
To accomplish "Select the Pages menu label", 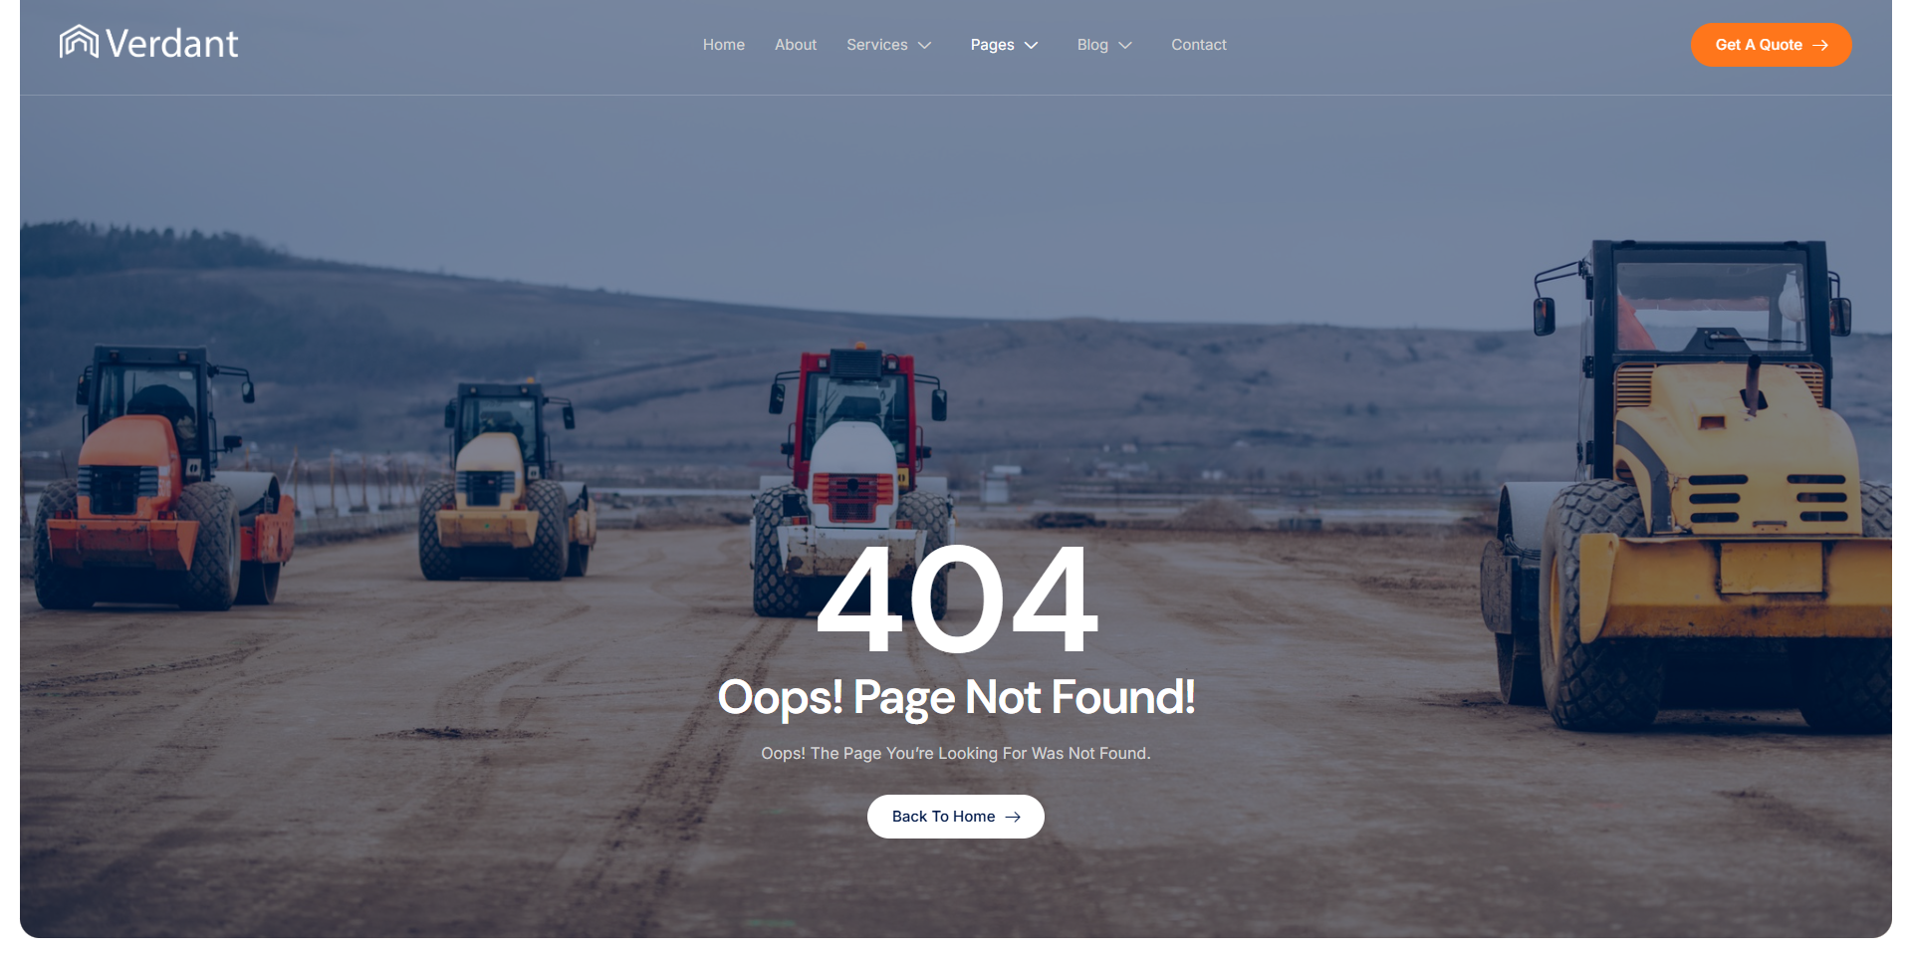I will point(993,45).
